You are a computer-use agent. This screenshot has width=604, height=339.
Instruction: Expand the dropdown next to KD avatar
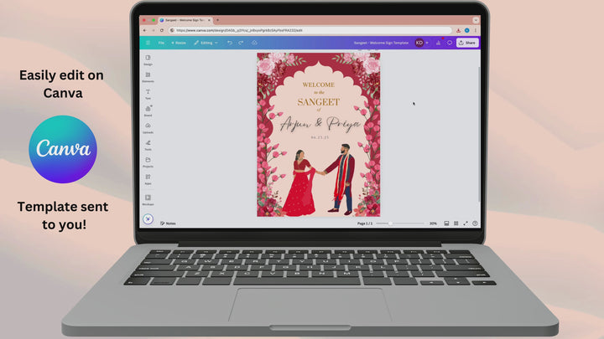tap(427, 43)
